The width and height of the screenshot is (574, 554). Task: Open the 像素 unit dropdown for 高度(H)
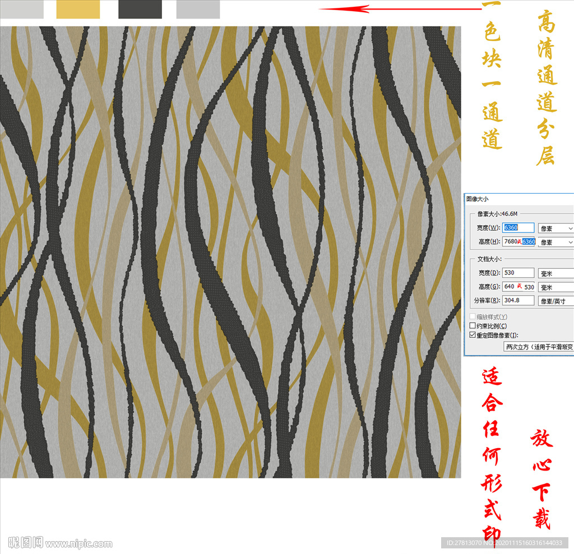[x=556, y=242]
